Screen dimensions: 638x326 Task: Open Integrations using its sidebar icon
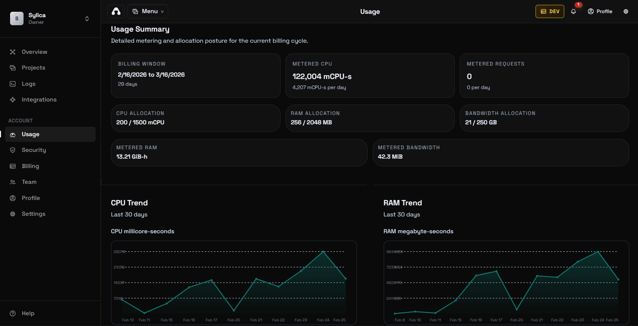(x=12, y=99)
